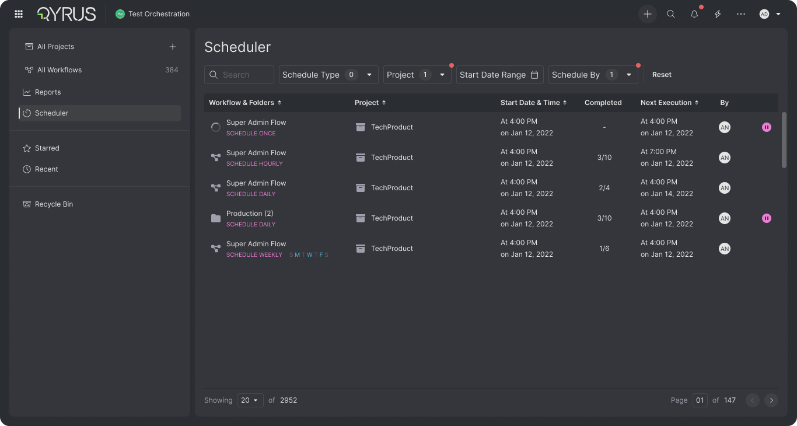
Task: Select Scheduler in sidebar
Action: point(100,113)
